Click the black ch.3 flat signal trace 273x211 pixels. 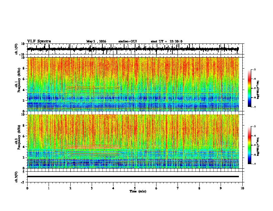click(x=133, y=177)
